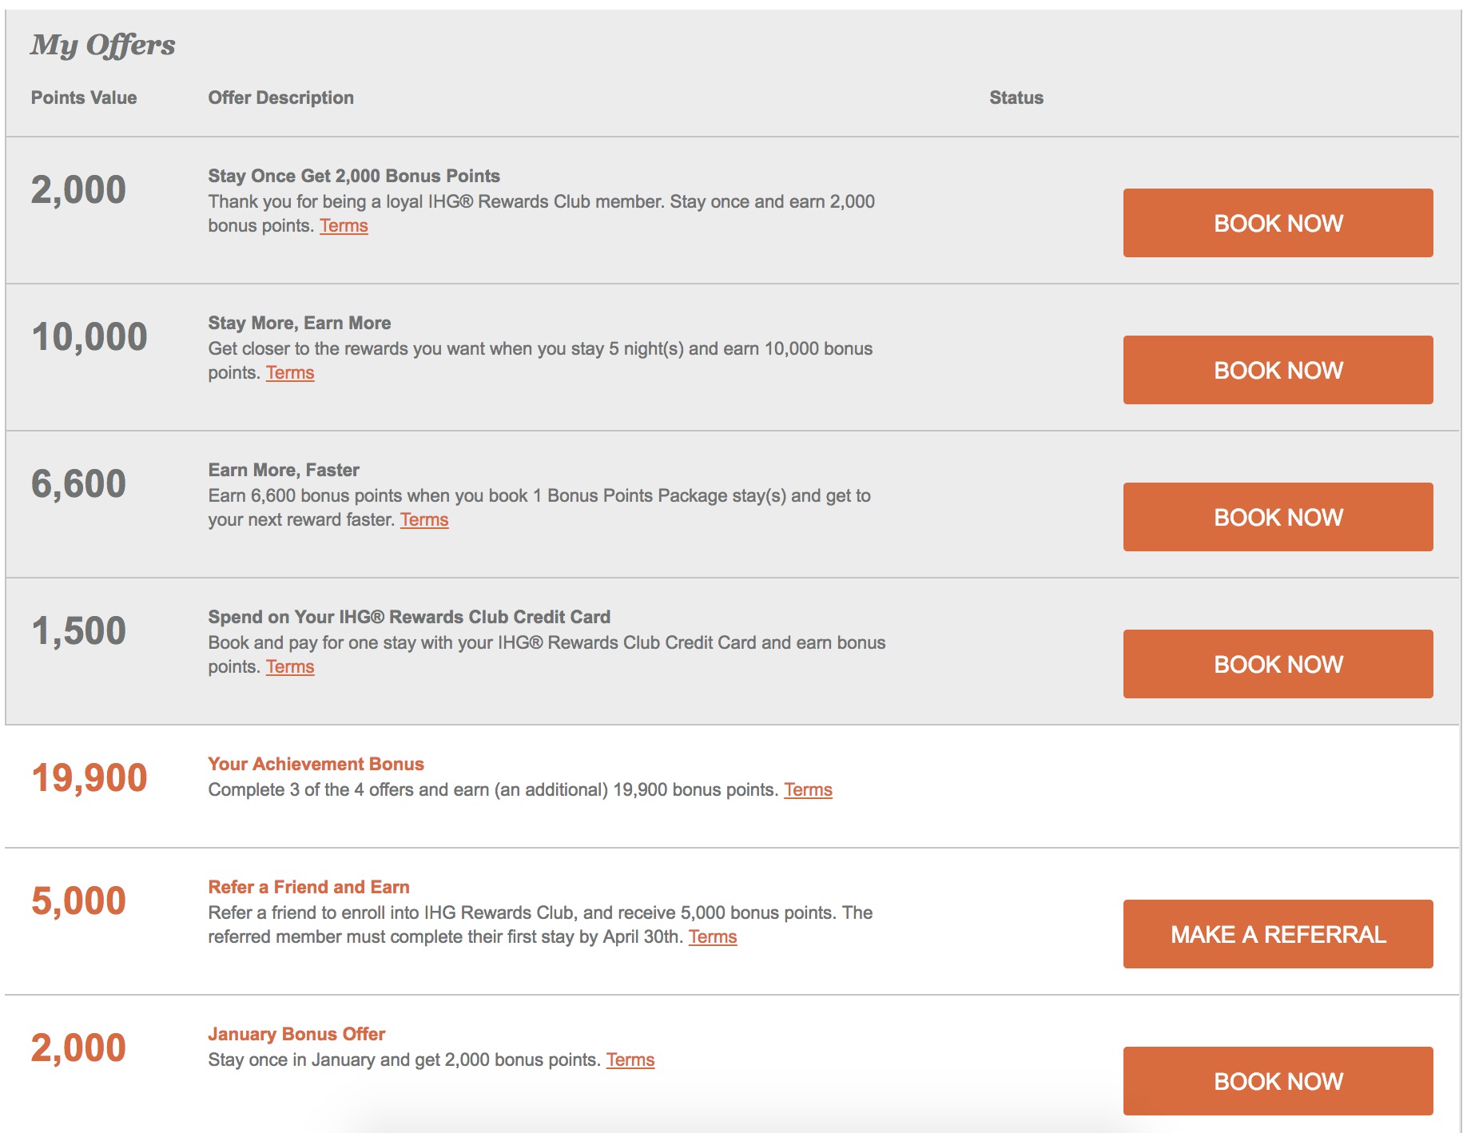Open Terms link under Earn More, Faster
This screenshot has height=1133, width=1475.
tap(424, 520)
